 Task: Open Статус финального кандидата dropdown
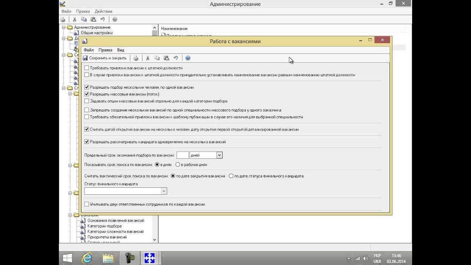point(164,191)
